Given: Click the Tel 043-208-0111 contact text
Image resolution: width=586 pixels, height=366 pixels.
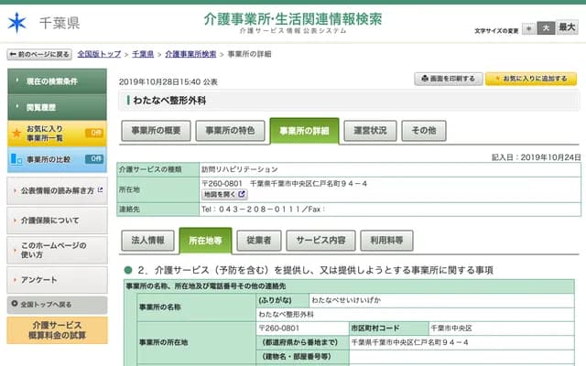Looking at the screenshot, I should 251,210.
